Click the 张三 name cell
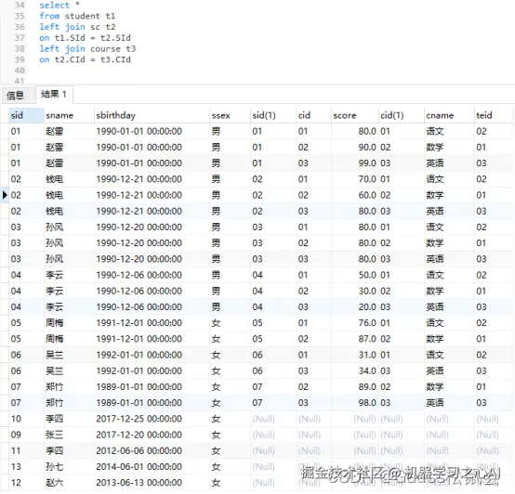Viewport: 515px width, 494px height. point(69,435)
